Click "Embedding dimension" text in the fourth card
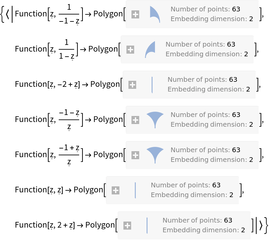This screenshot has width=269, height=240. click(208, 124)
